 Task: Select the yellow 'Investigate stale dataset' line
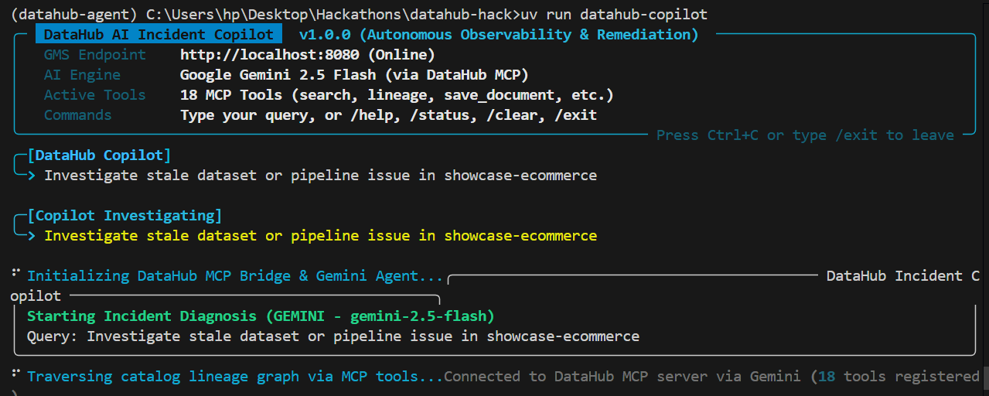(x=320, y=236)
